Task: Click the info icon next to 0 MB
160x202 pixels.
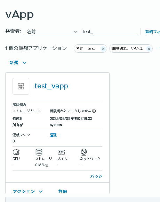Action: click(x=46, y=166)
